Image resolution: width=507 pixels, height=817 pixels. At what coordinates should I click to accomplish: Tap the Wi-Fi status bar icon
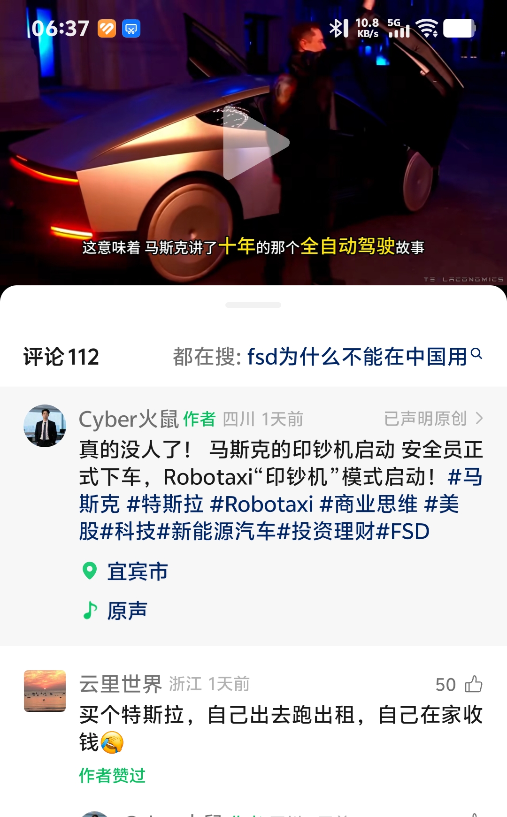pyautogui.click(x=427, y=28)
